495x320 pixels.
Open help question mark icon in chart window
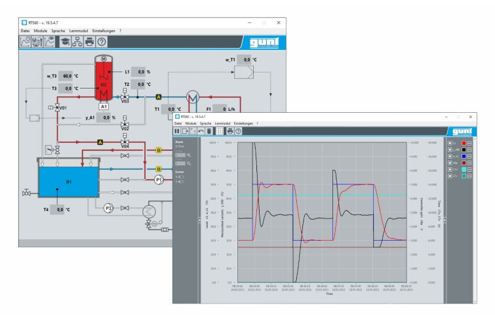point(239,131)
